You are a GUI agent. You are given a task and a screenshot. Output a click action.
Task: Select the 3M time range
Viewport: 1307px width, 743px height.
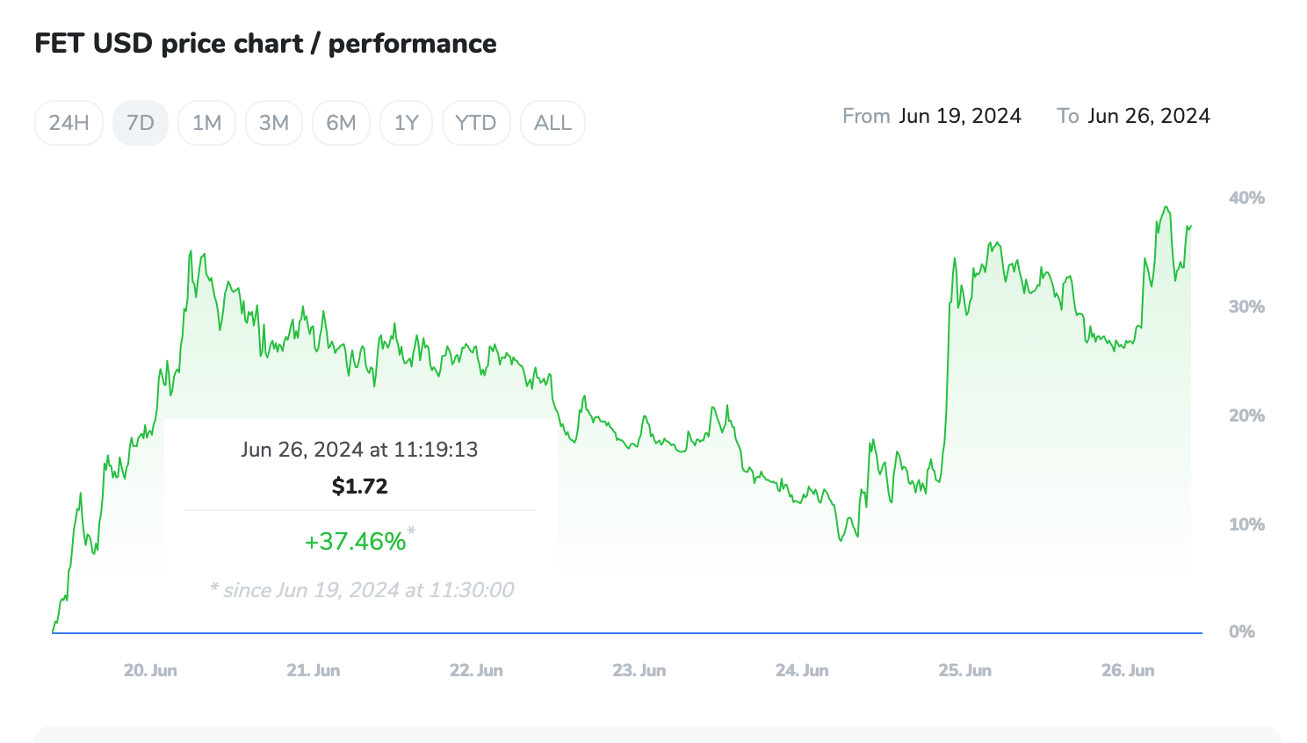click(x=273, y=123)
